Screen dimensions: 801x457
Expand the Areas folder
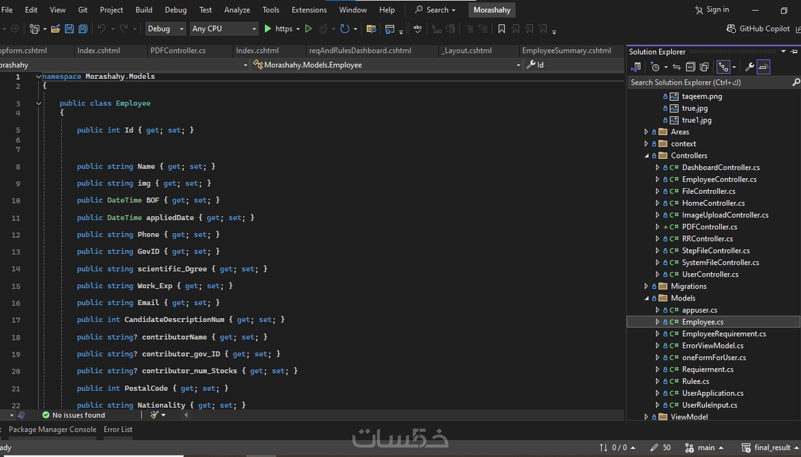coord(646,132)
